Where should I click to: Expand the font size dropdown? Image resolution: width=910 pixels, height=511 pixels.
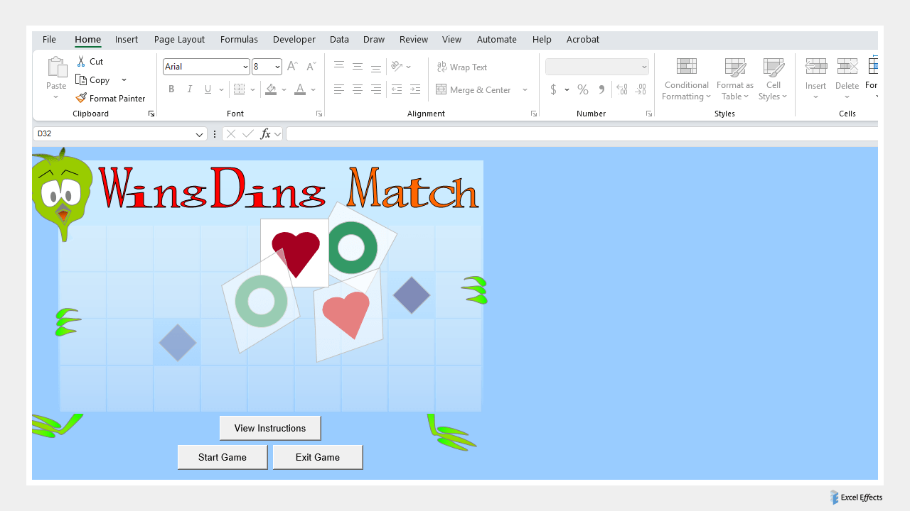[277, 67]
